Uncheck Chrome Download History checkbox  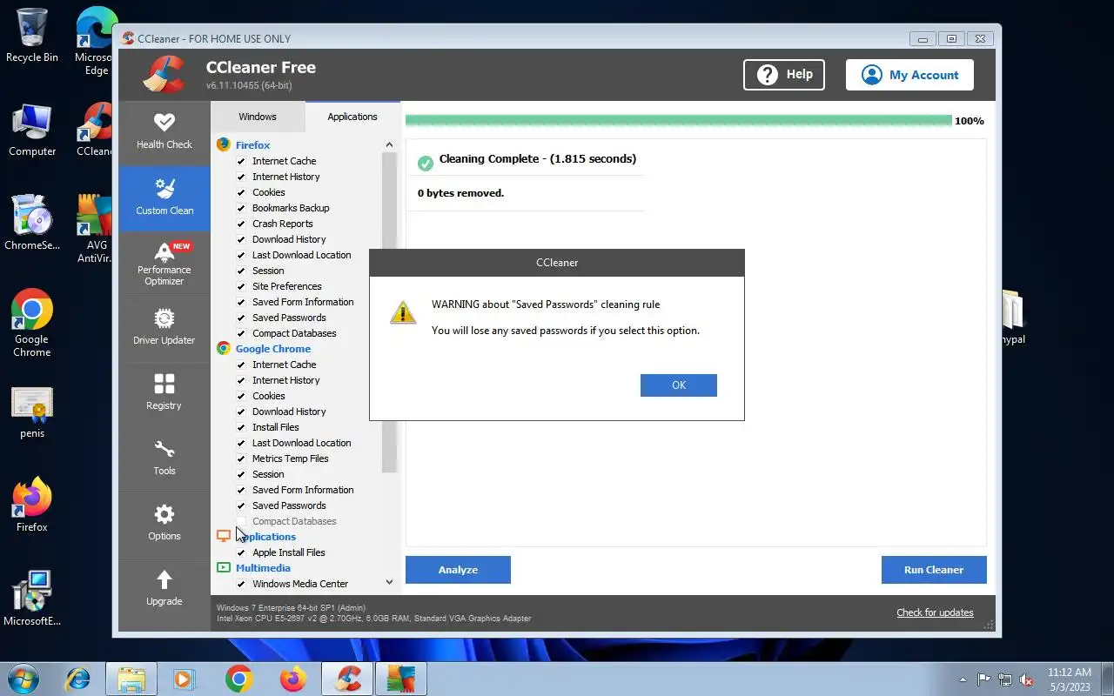point(241,412)
